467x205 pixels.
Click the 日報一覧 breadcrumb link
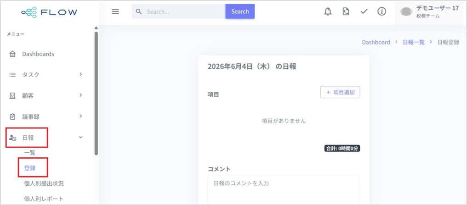(414, 42)
